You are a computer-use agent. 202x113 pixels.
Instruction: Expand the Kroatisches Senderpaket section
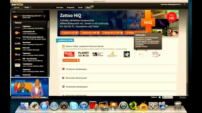click(x=118, y=87)
